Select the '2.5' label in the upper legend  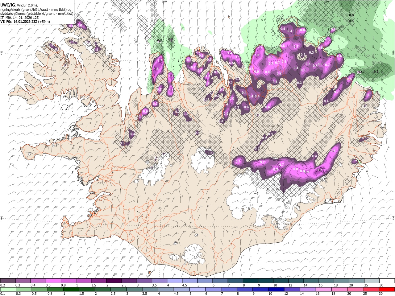click(x=124, y=285)
